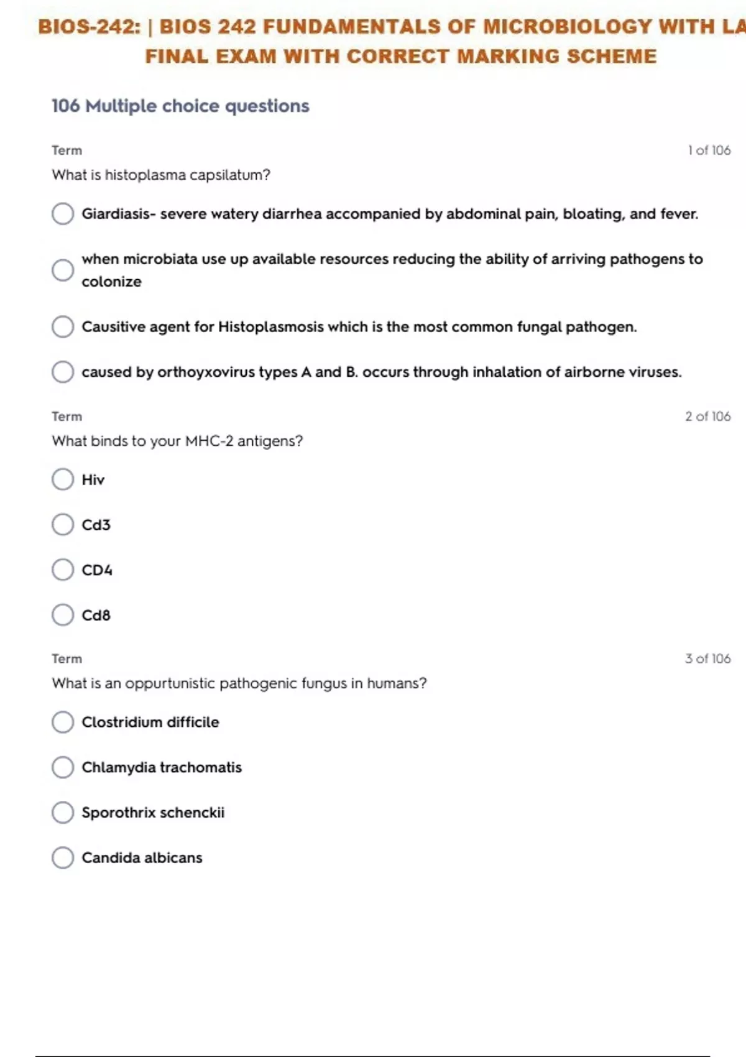Click the FINAL EXAM WITH CORRECT MARKING SCHEME title
This screenshot has height=1057, width=746.
point(401,57)
